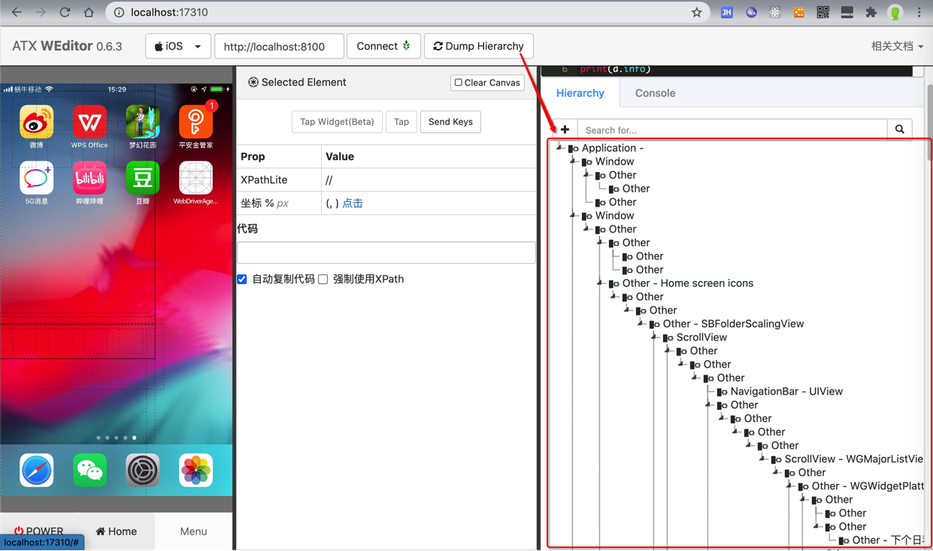Viewport: 933px width, 551px height.
Task: Click the Tap button
Action: (x=401, y=122)
